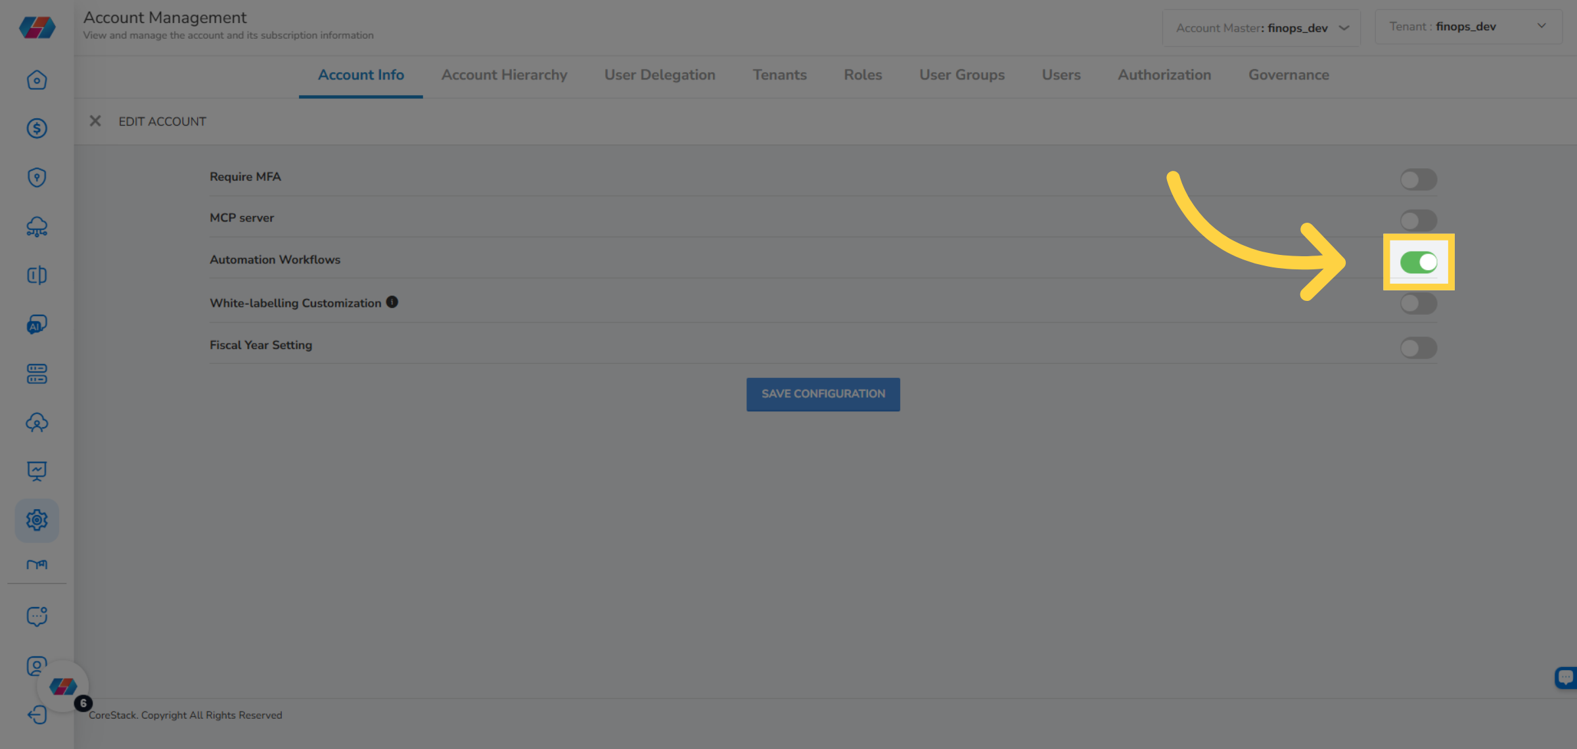Open the home icon in sidebar

(x=37, y=80)
